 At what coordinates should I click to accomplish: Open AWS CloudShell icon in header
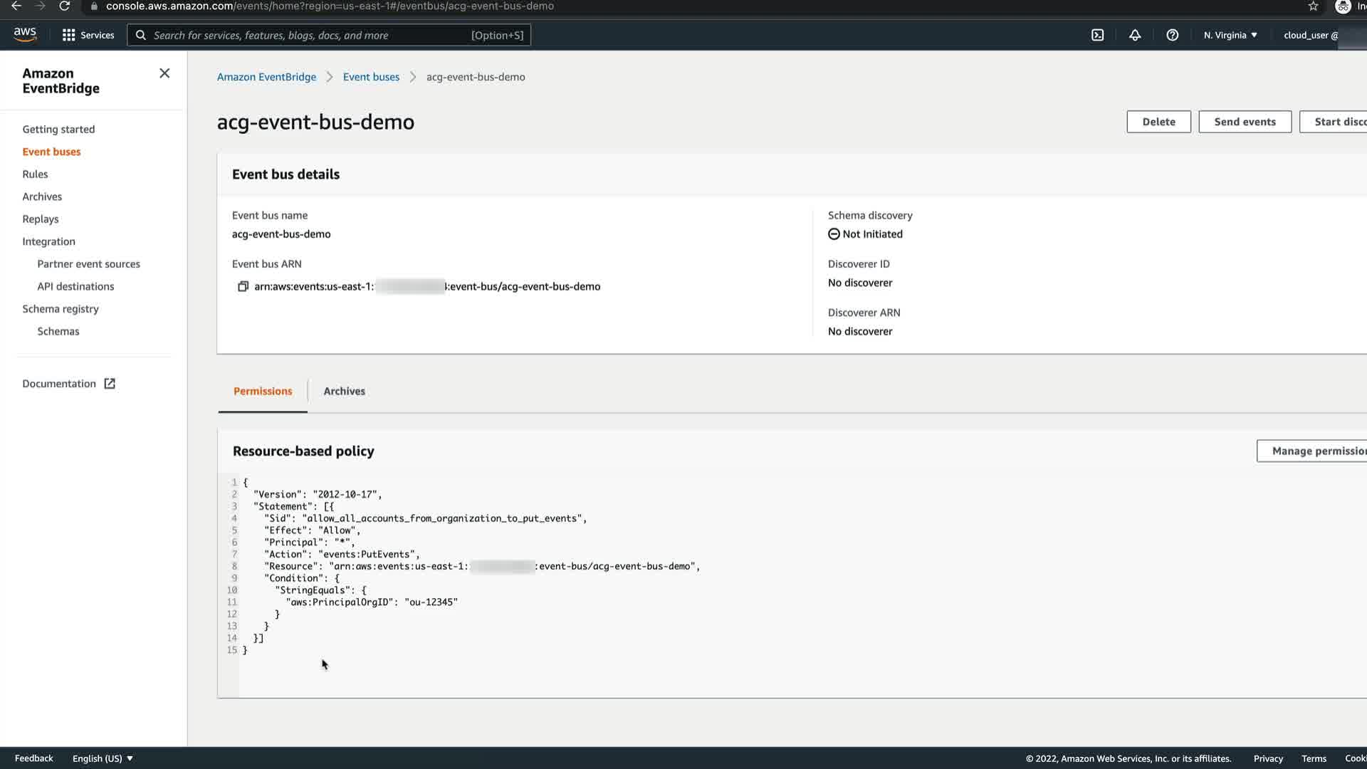[1097, 35]
